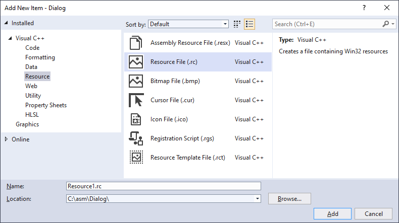This screenshot has height=223, width=399.
Task: Click the Add button
Action: point(332,214)
